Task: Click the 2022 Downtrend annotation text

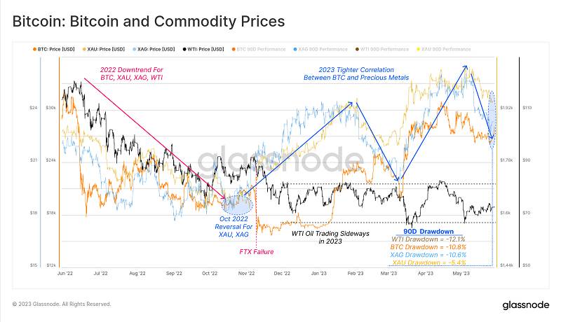Action: pos(132,73)
